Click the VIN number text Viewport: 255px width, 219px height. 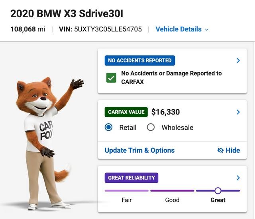108,29
